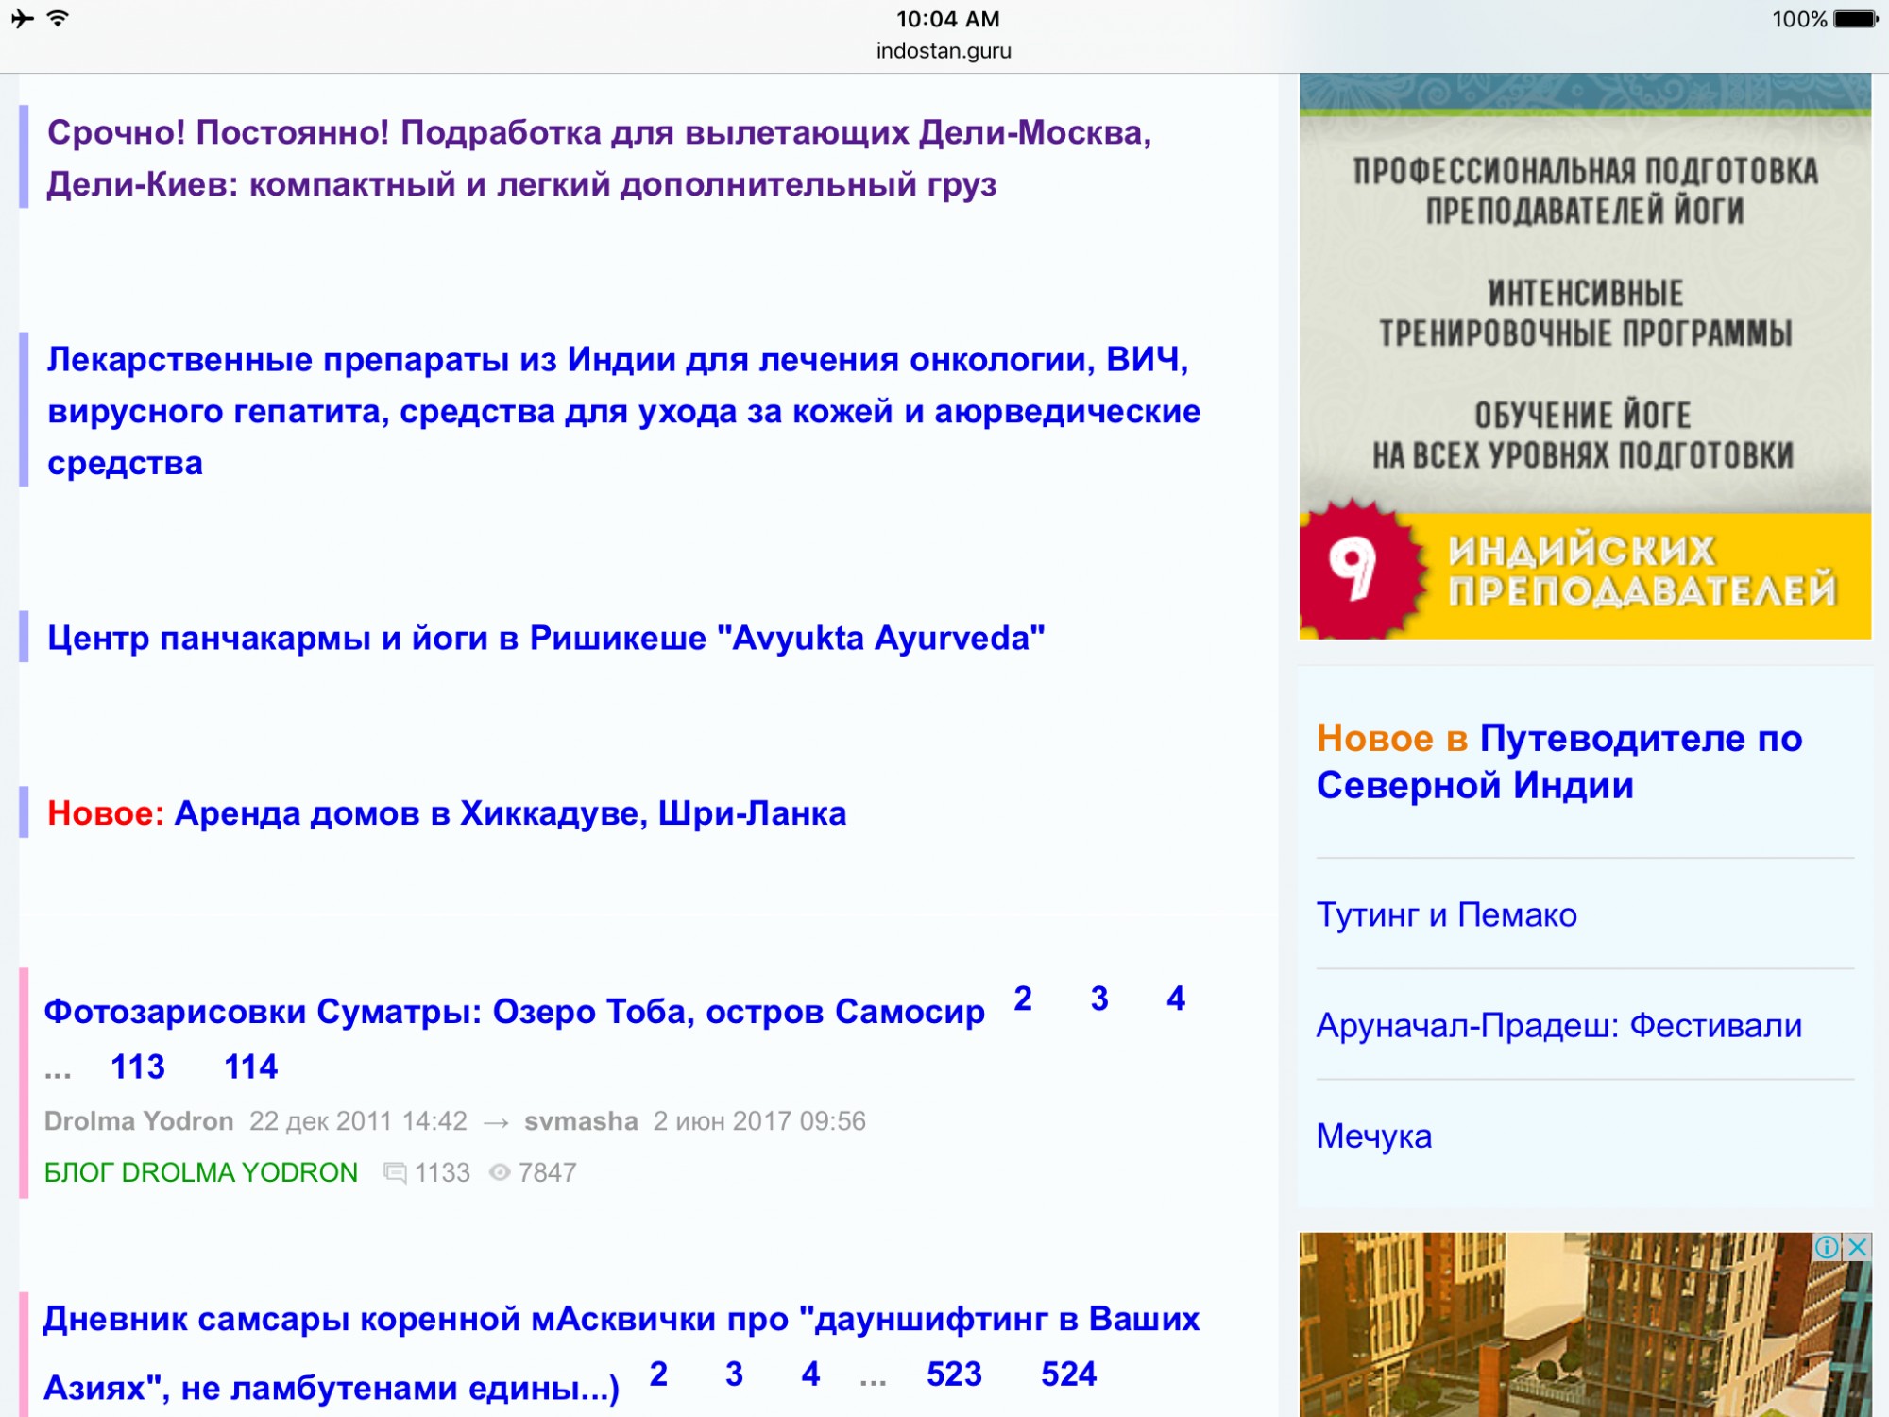Screen dimensions: 1889x1417
Task: Open the Mechuka guide entry
Action: click(1373, 1135)
